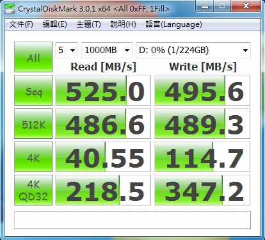The image size is (265, 240).
Task: Click the empty comment text field at bottom
Action: tap(132, 220)
